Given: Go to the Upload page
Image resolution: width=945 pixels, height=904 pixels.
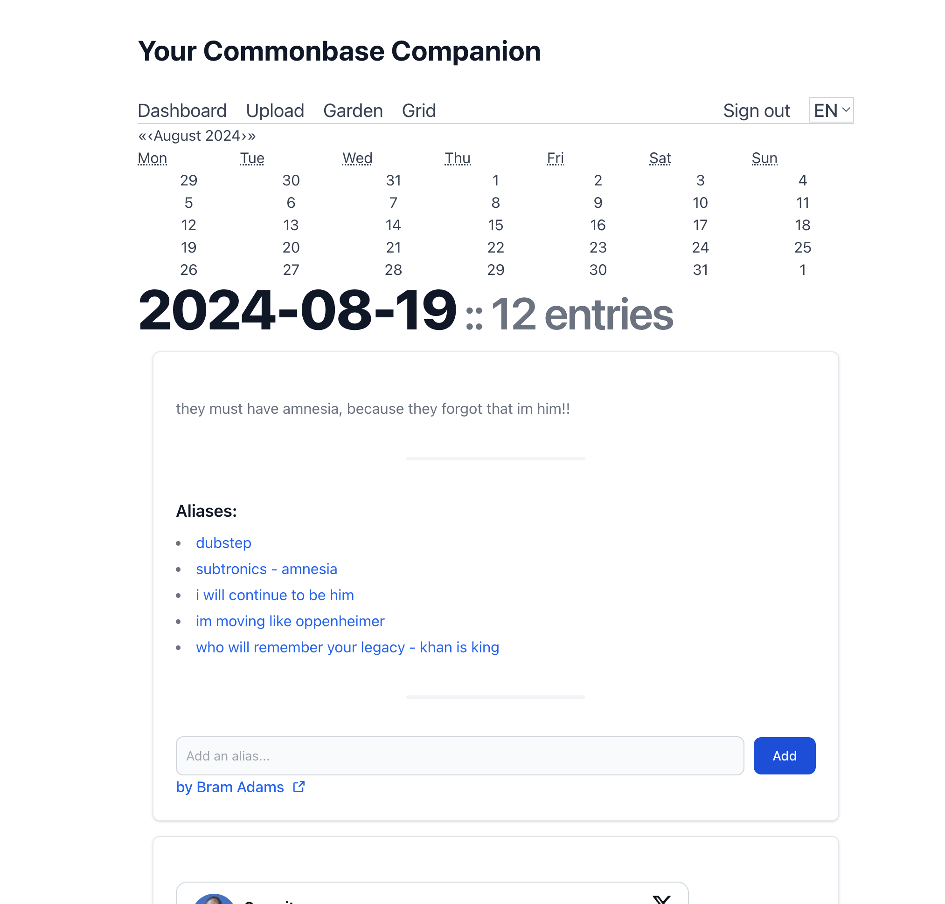Looking at the screenshot, I should (x=274, y=111).
